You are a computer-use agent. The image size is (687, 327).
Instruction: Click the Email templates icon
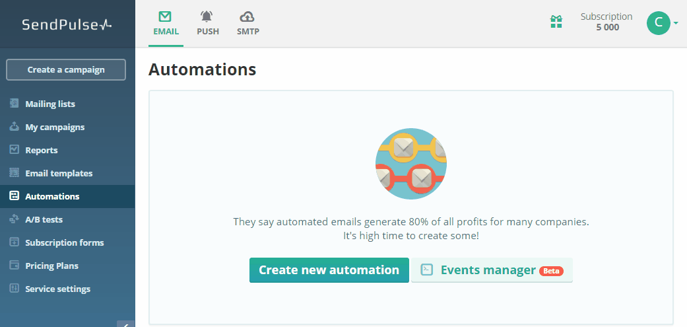coord(15,173)
